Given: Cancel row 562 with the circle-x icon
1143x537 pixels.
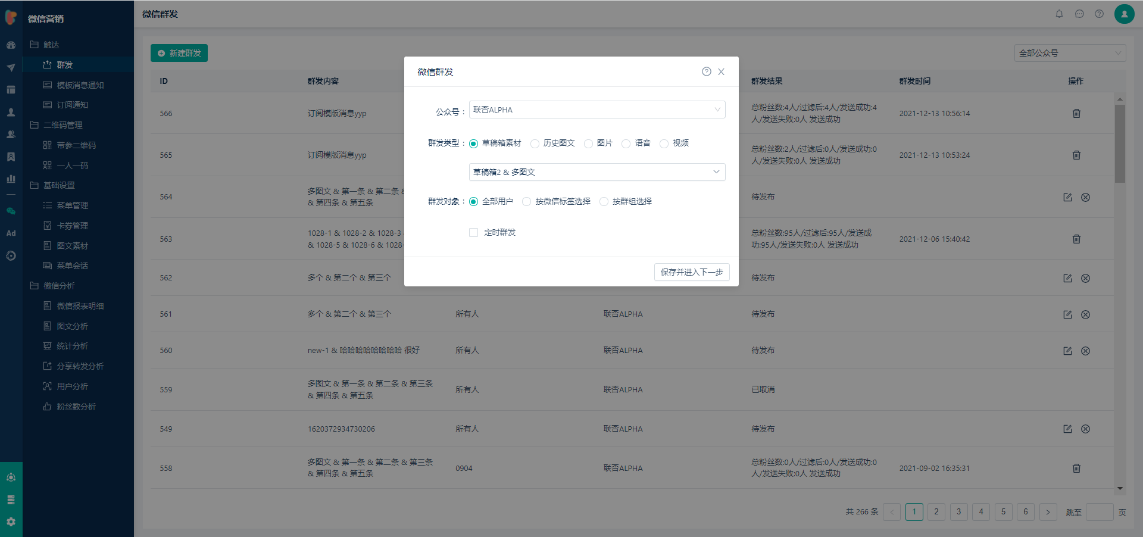Looking at the screenshot, I should point(1085,278).
